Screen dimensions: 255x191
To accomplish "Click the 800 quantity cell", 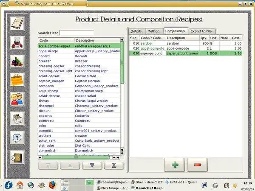I will (x=204, y=43).
